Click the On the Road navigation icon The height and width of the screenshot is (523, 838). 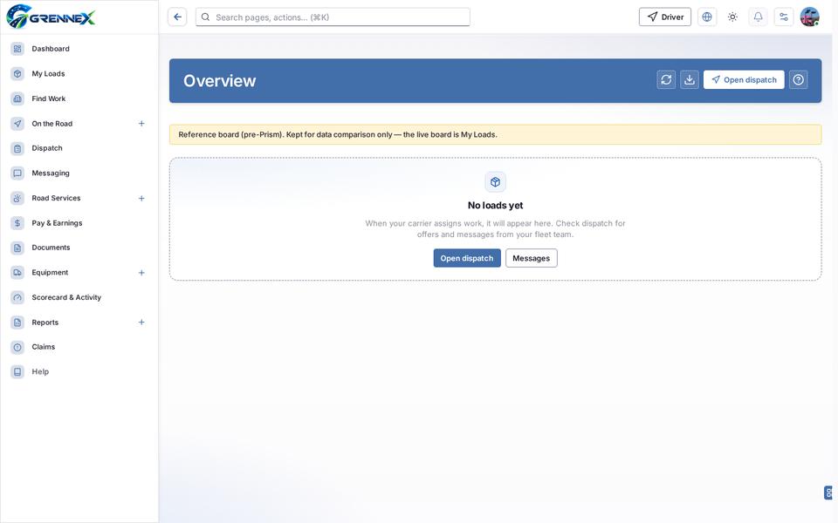pos(17,124)
